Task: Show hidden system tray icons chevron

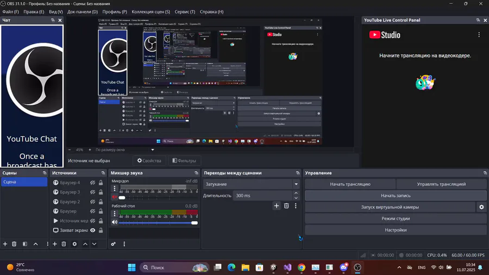Action: click(399, 267)
